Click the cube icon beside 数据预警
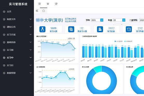This screenshot has height=96, width=144. [x=4, y=73]
